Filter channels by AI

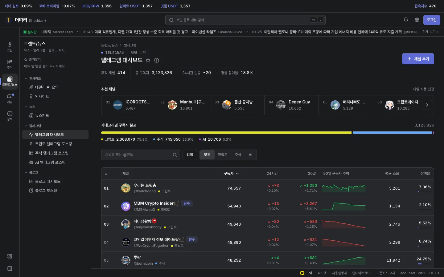pyautogui.click(x=250, y=155)
